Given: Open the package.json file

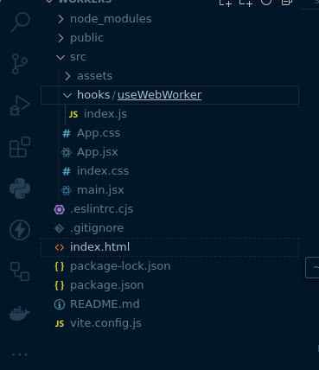Looking at the screenshot, I should [x=169, y=285].
